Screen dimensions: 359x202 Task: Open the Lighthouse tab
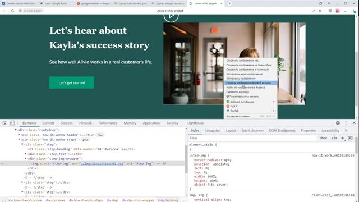196,123
